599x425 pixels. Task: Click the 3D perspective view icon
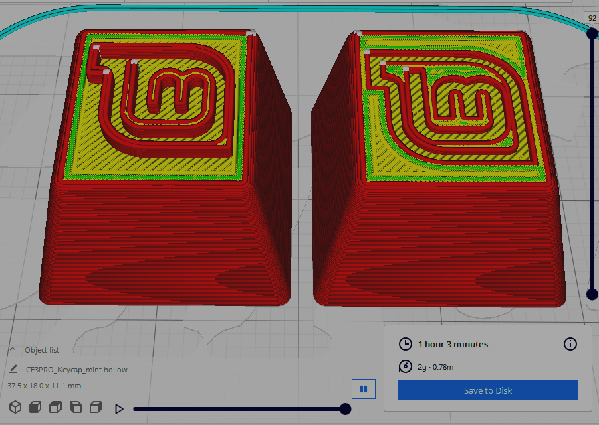[x=15, y=407]
